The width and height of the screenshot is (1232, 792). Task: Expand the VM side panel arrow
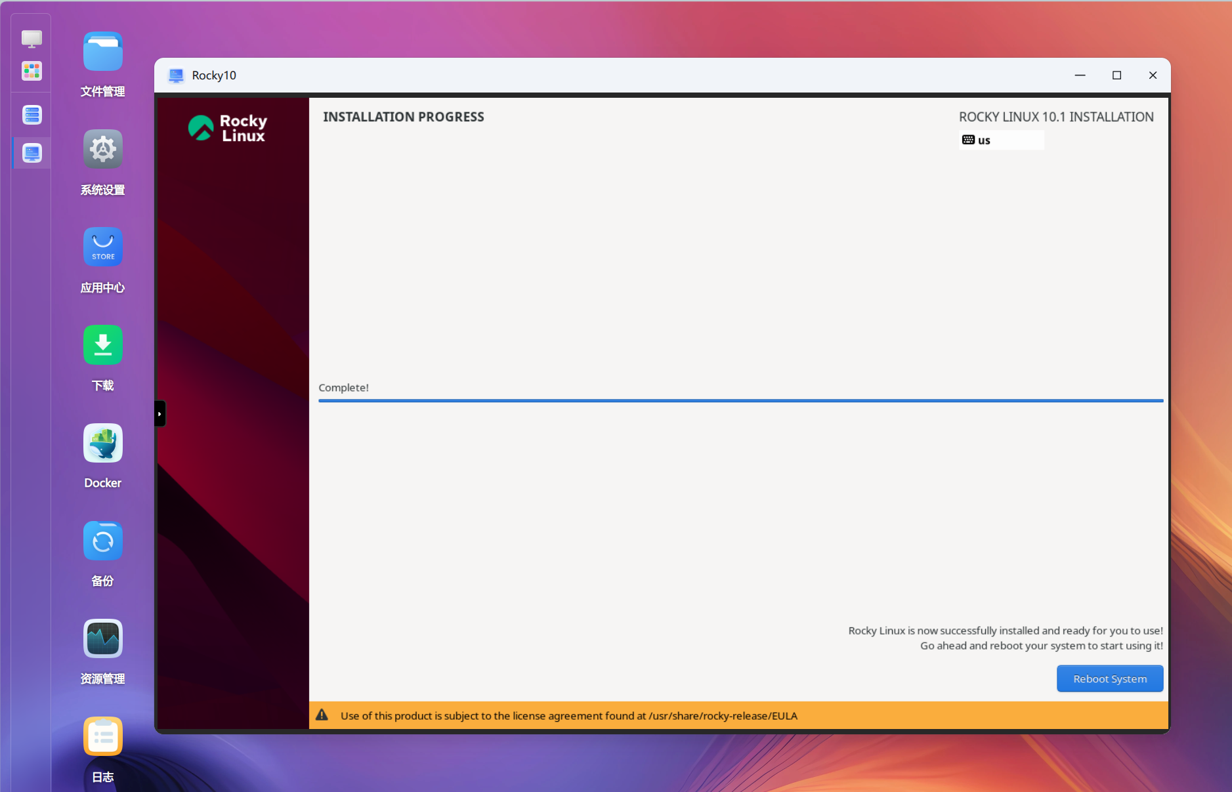159,414
